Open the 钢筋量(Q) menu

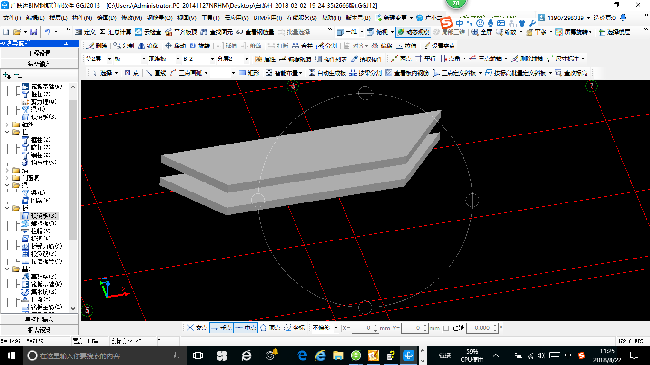tap(159, 18)
